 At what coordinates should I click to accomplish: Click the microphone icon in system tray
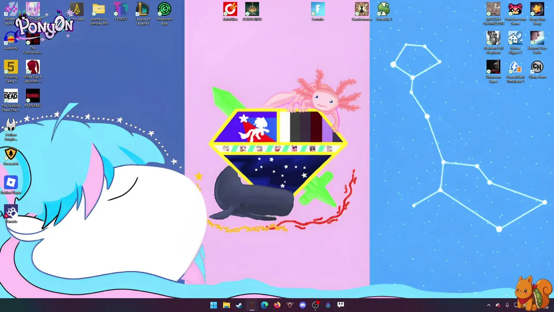coord(507,305)
